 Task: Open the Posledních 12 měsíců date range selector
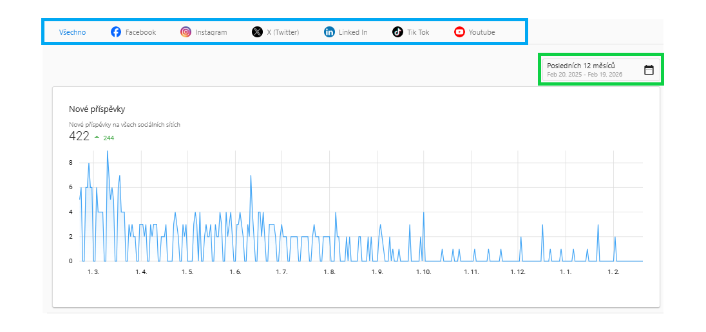coord(601,69)
